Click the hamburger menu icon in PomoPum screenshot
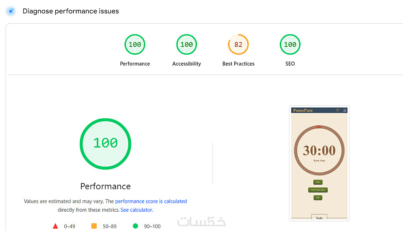The height and width of the screenshot is (231, 403). pyautogui.click(x=345, y=110)
